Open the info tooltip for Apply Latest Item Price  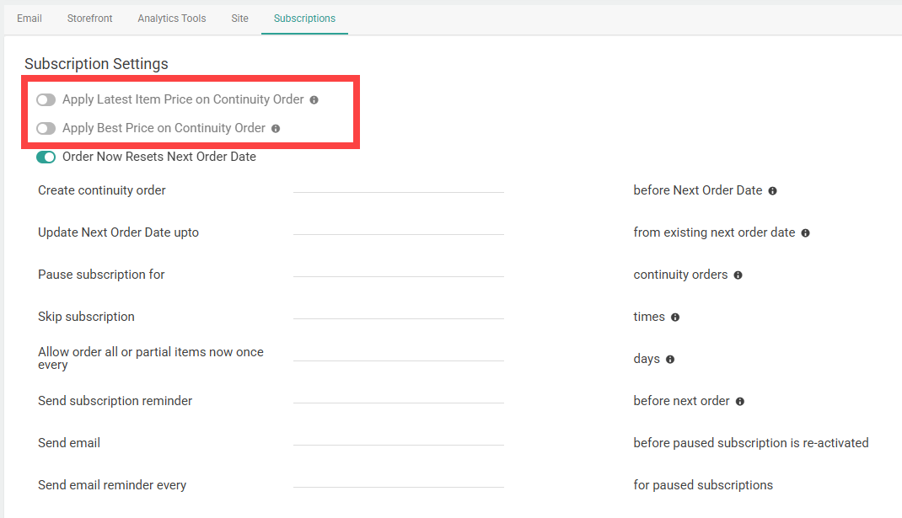314,99
